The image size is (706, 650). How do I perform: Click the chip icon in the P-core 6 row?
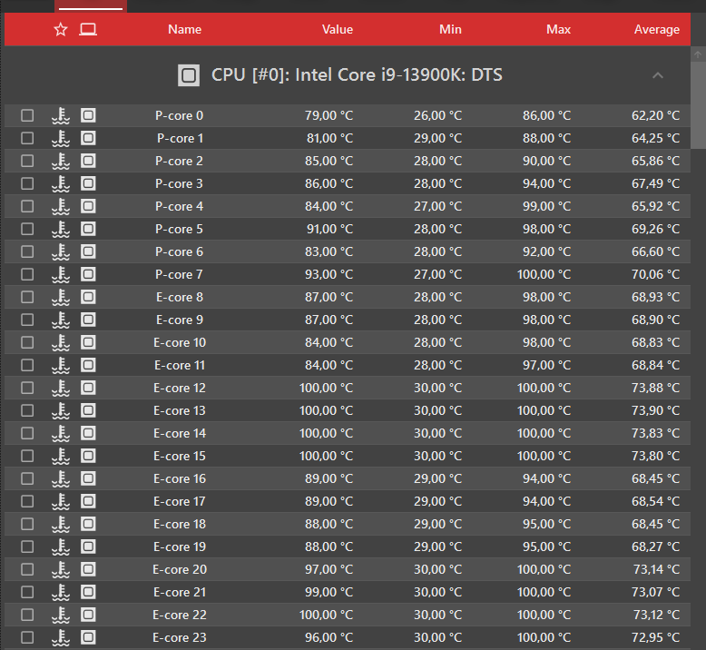(x=88, y=251)
